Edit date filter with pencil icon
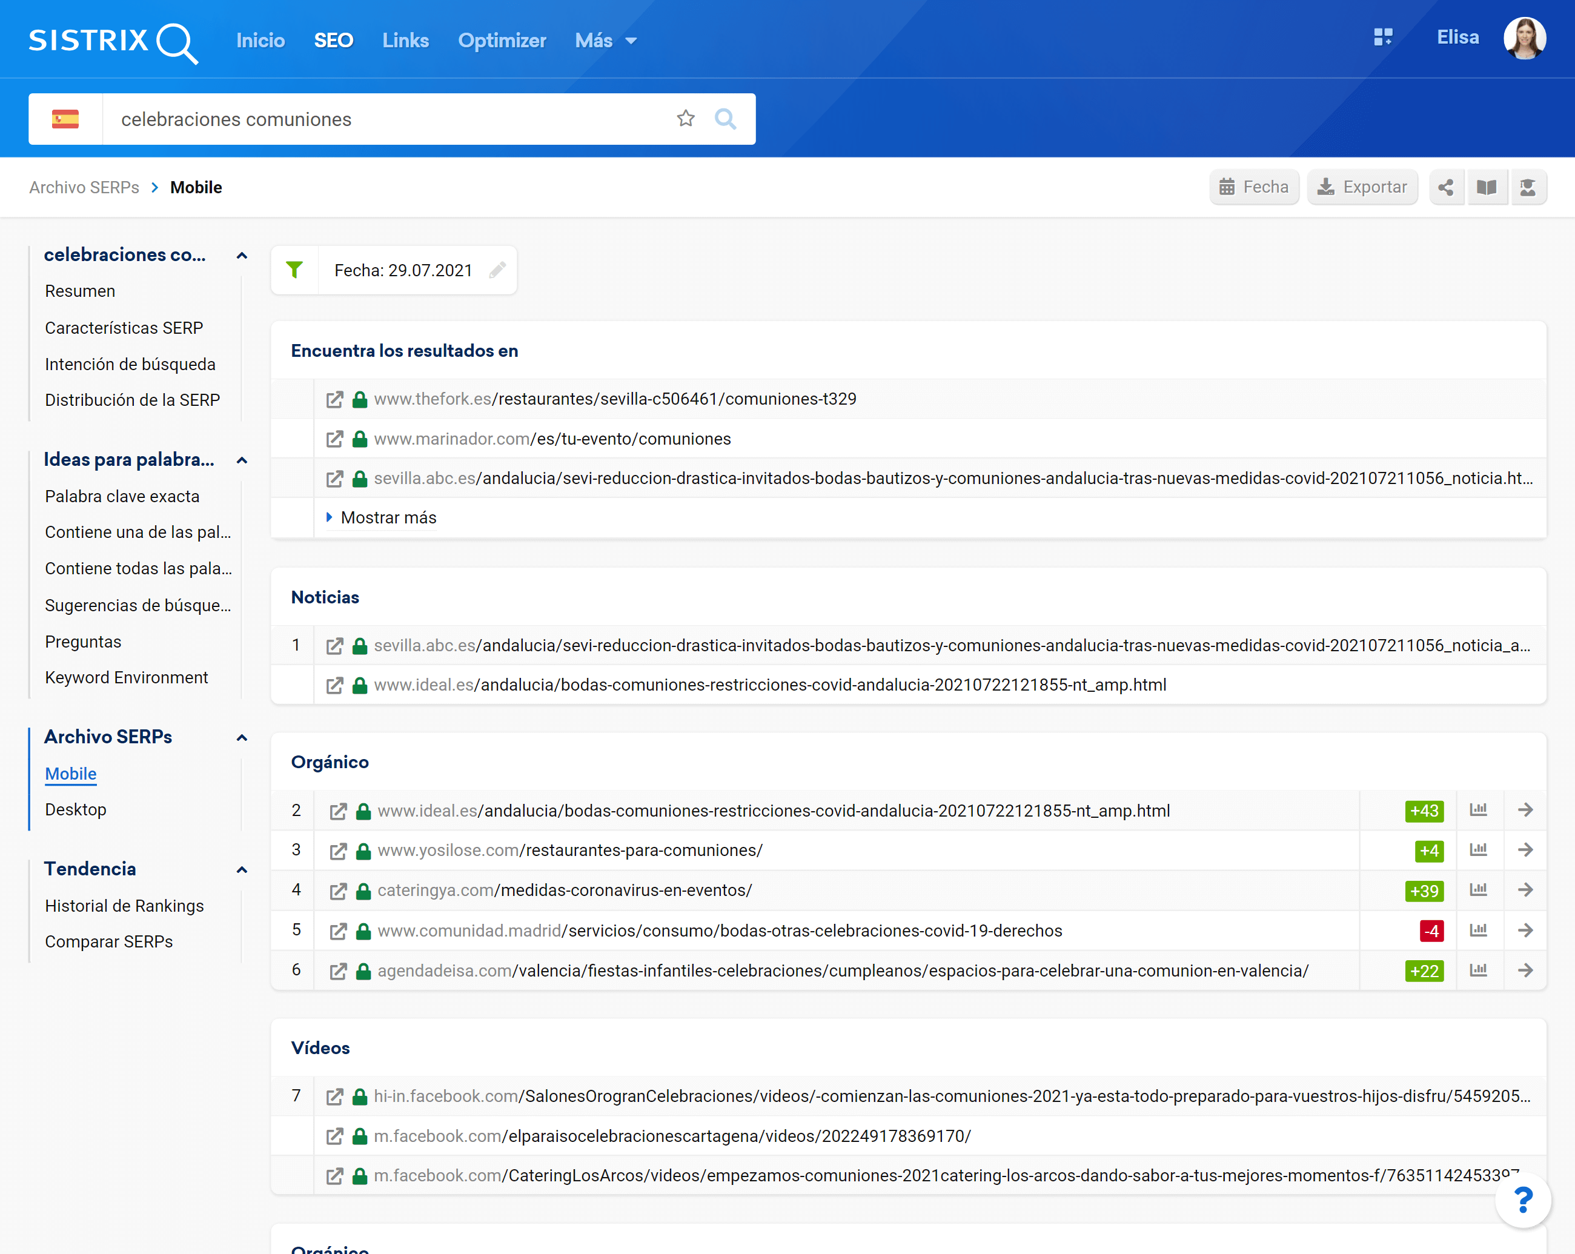1575x1254 pixels. click(x=497, y=270)
